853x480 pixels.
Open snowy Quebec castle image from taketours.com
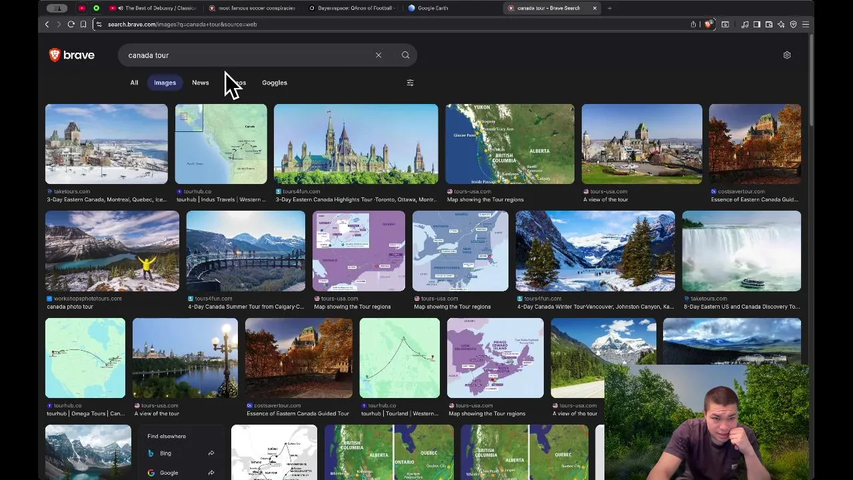coord(107,143)
